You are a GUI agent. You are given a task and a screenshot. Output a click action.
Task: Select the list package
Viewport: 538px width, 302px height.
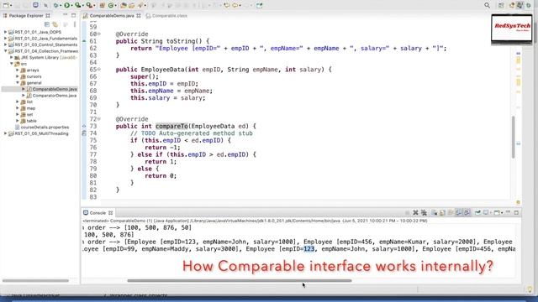tap(29, 102)
